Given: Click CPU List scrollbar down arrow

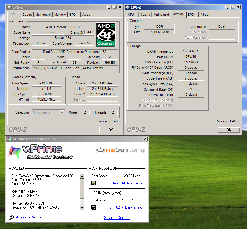Looking at the screenshot, I should tap(82, 208).
